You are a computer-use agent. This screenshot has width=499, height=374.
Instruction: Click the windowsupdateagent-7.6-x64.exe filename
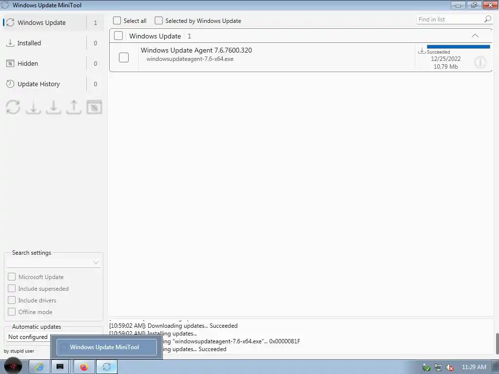tap(190, 59)
